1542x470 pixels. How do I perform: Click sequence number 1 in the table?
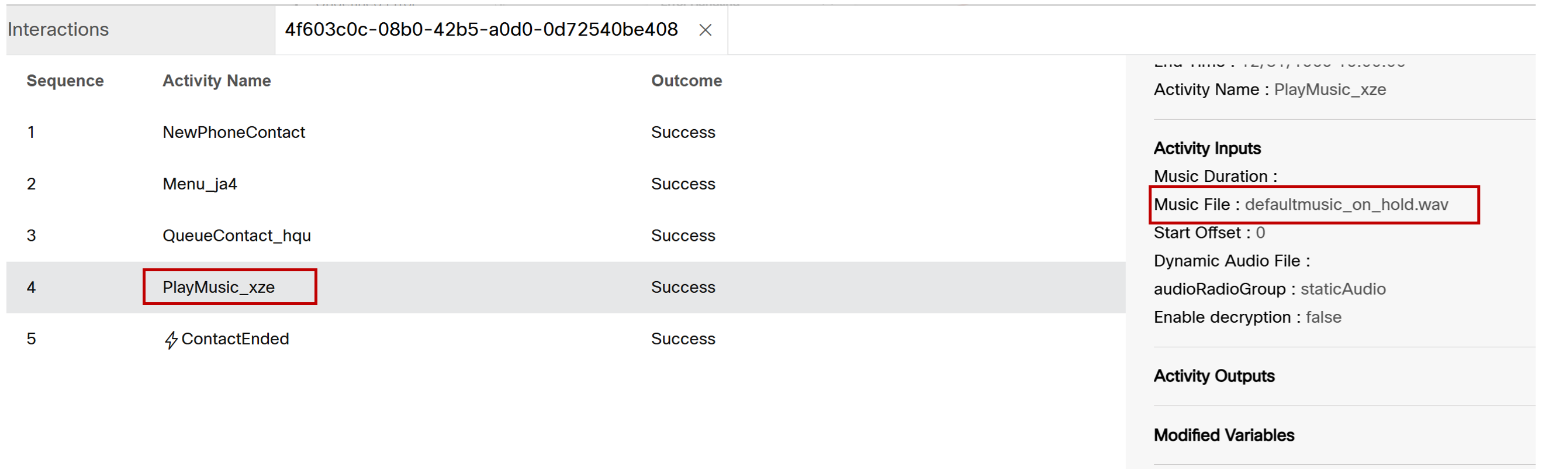(31, 132)
